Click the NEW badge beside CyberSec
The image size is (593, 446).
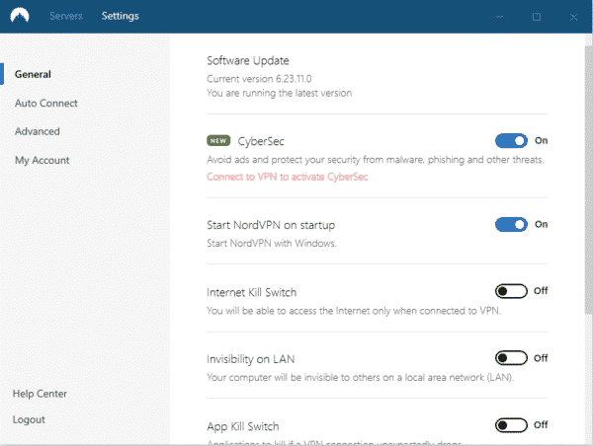point(218,140)
